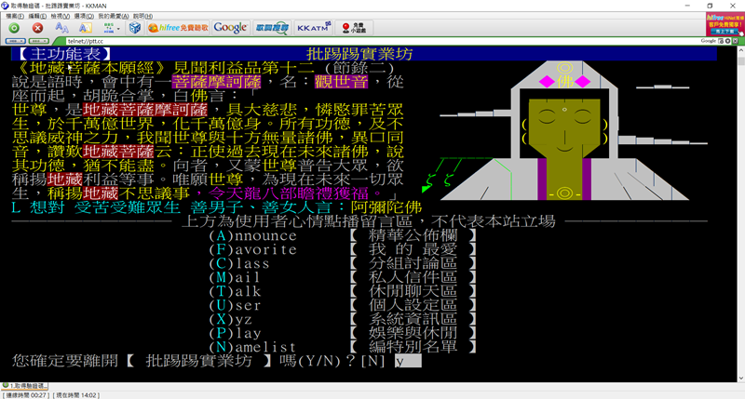745x399 pixels.
Task: Select the connection tab at bottom
Action: pyautogui.click(x=24, y=386)
